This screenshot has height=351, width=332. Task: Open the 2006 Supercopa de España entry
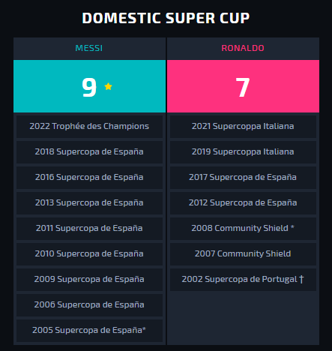pos(89,305)
